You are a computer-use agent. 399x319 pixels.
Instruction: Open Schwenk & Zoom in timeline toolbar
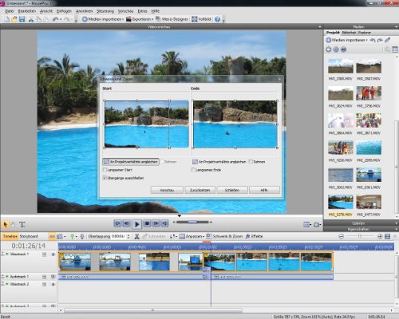tap(224, 236)
